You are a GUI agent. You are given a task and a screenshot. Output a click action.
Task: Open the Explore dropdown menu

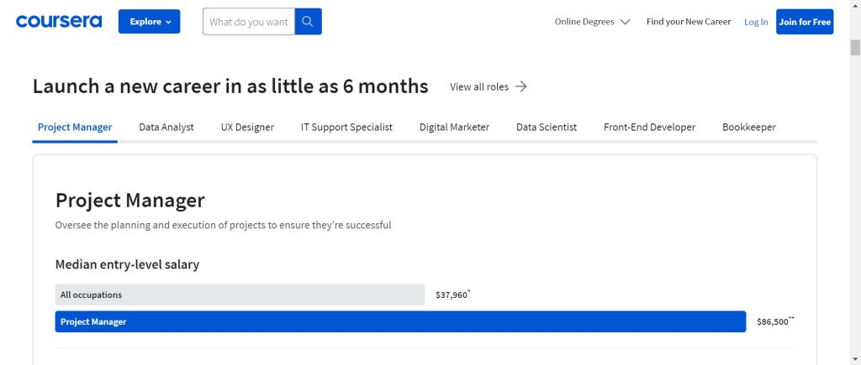(149, 22)
